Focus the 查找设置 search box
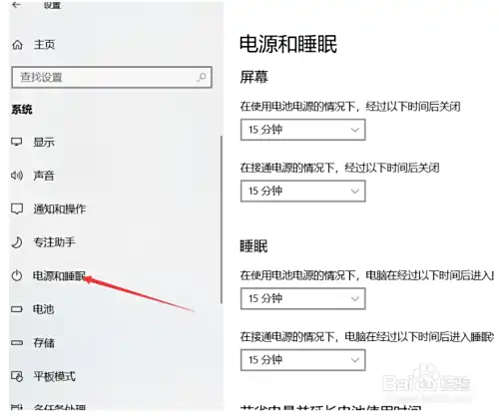Viewport: 499px width, 416px height. tap(112, 77)
